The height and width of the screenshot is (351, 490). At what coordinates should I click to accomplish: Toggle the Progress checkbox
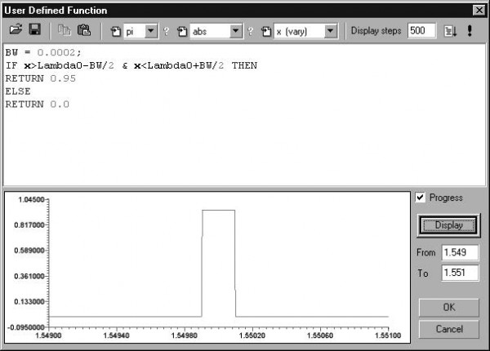point(420,198)
